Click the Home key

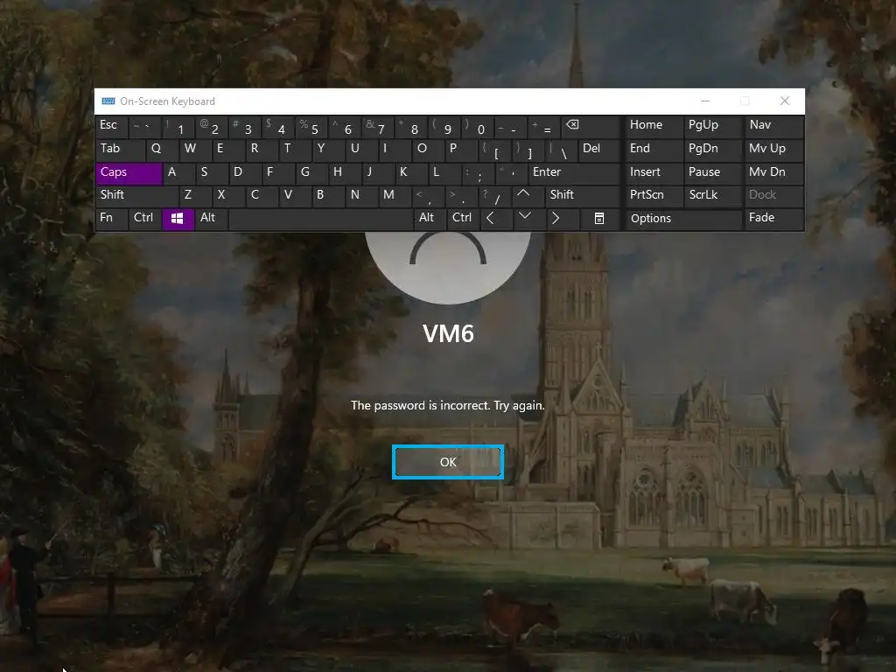point(654,127)
